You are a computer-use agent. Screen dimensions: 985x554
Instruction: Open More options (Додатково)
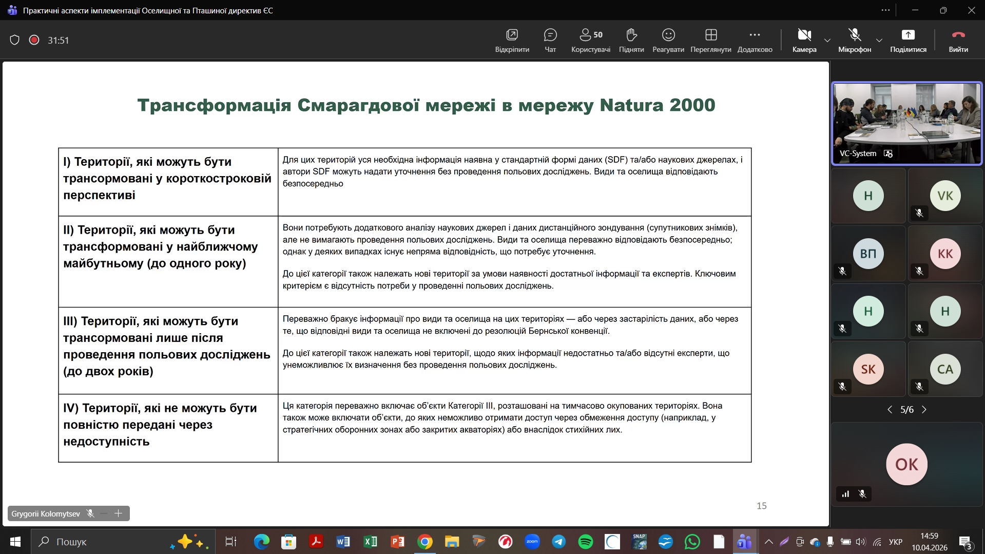pos(754,40)
